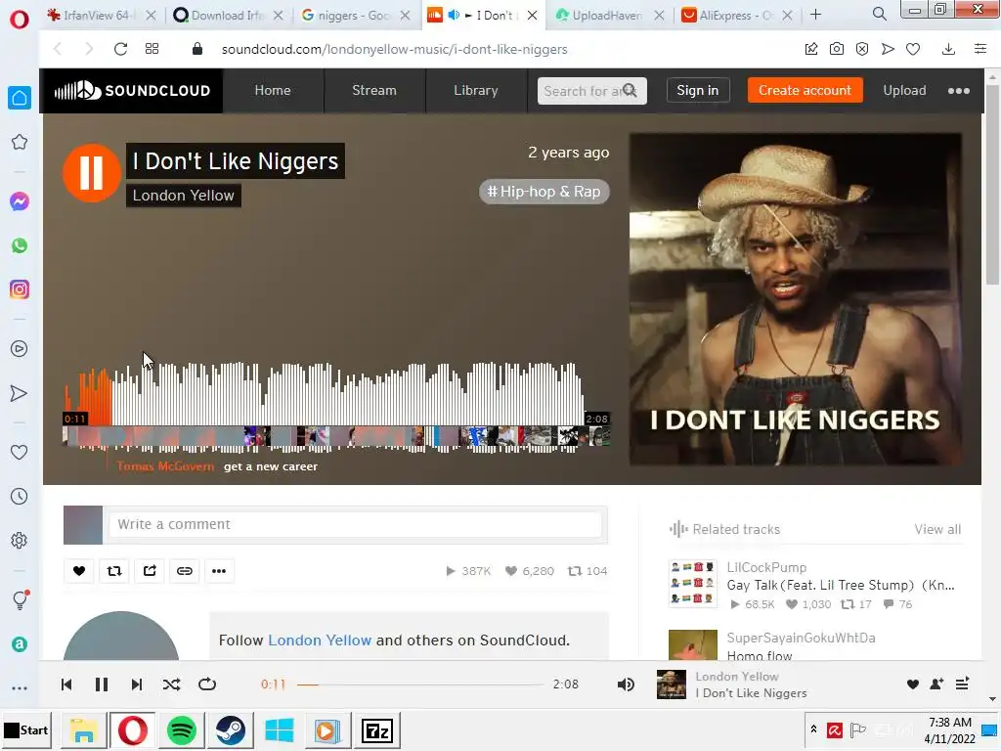The height and width of the screenshot is (751, 1001).
Task: Switch to AliExpress browser tab
Action: 736,15
